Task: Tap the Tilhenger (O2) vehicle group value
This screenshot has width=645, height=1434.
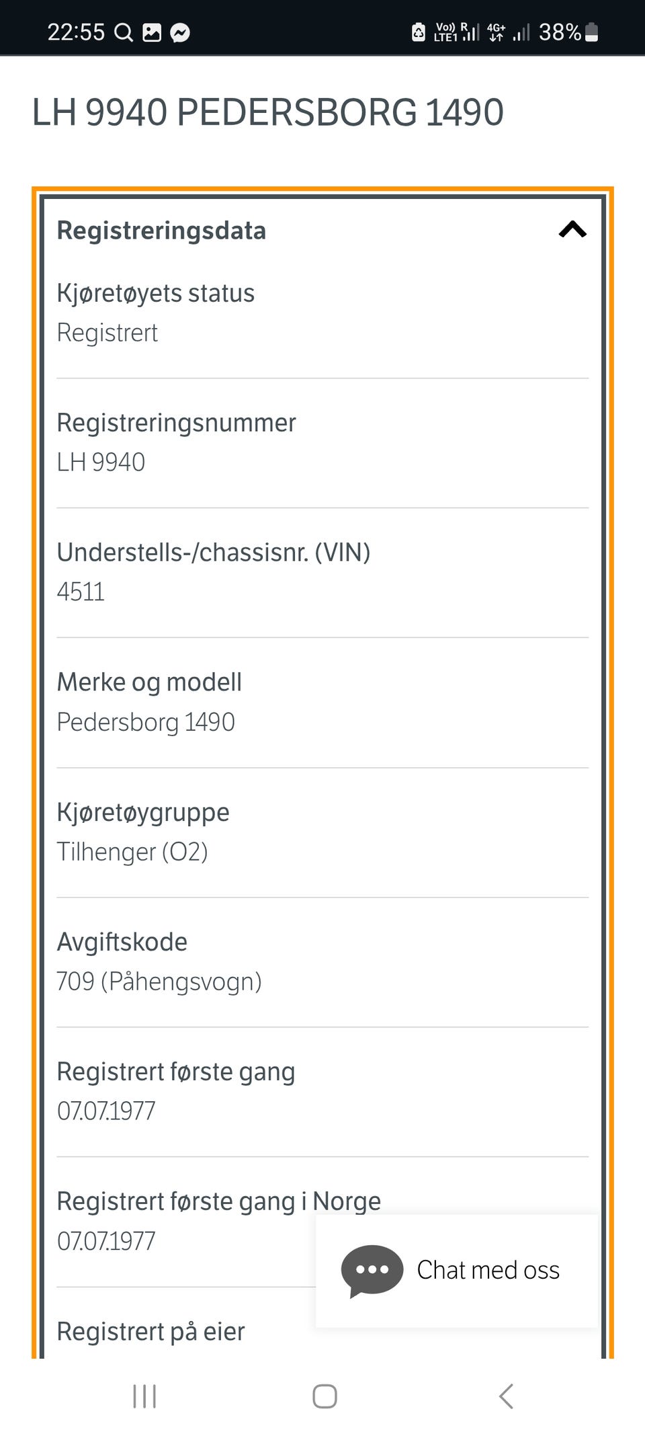Action: pos(132,852)
